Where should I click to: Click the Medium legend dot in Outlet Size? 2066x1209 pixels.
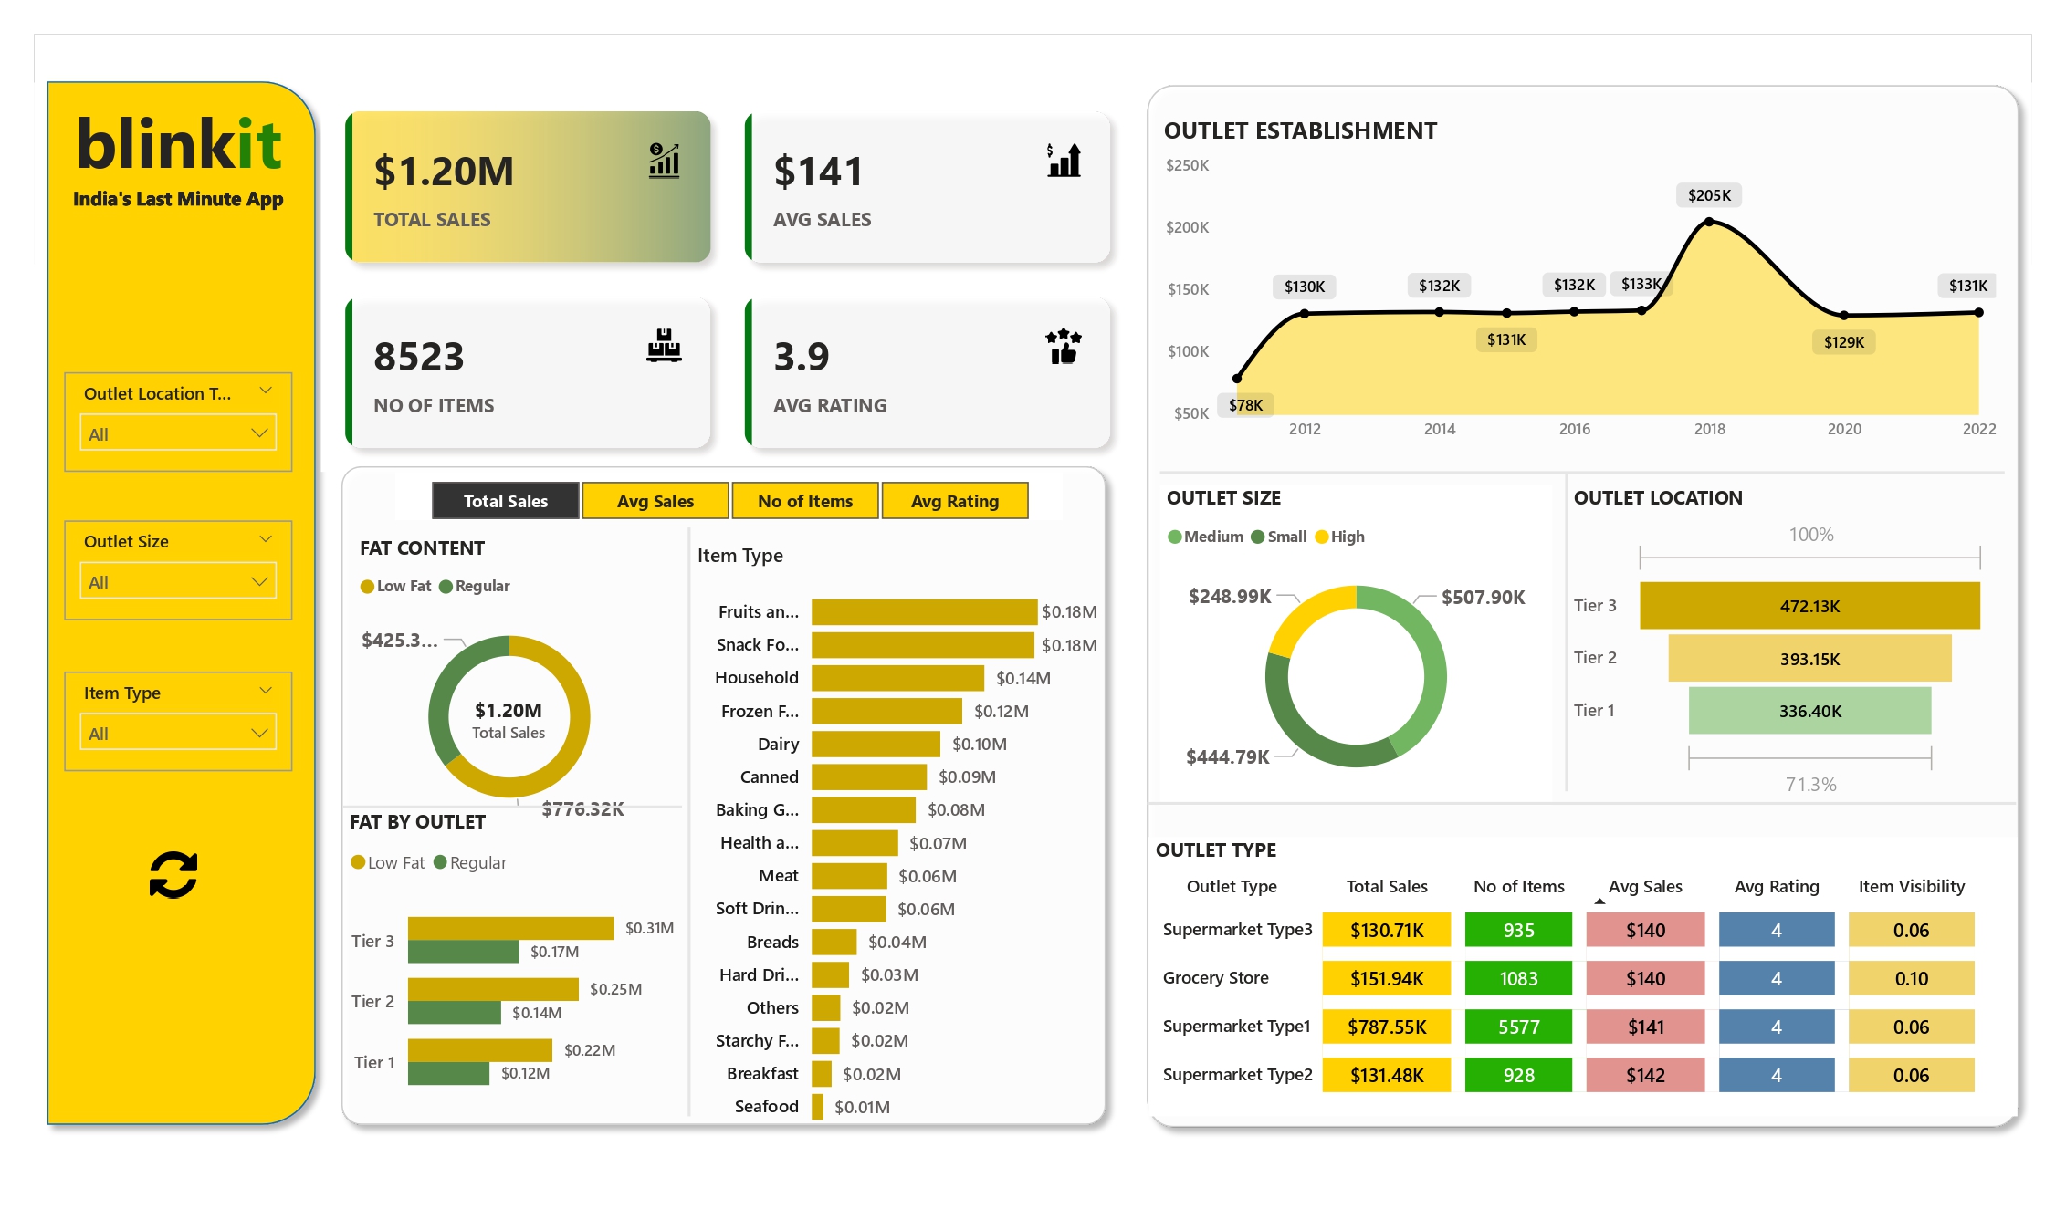[x=1174, y=537]
